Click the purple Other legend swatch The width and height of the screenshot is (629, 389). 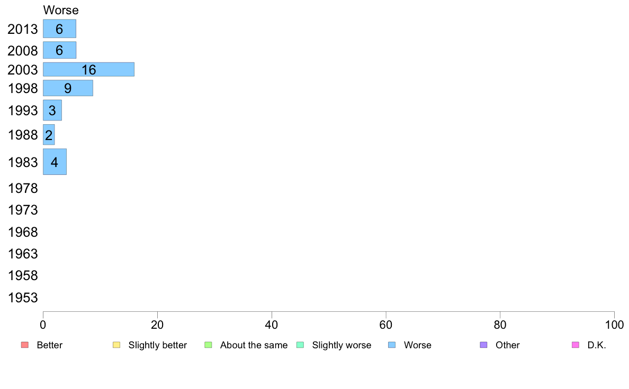point(484,345)
